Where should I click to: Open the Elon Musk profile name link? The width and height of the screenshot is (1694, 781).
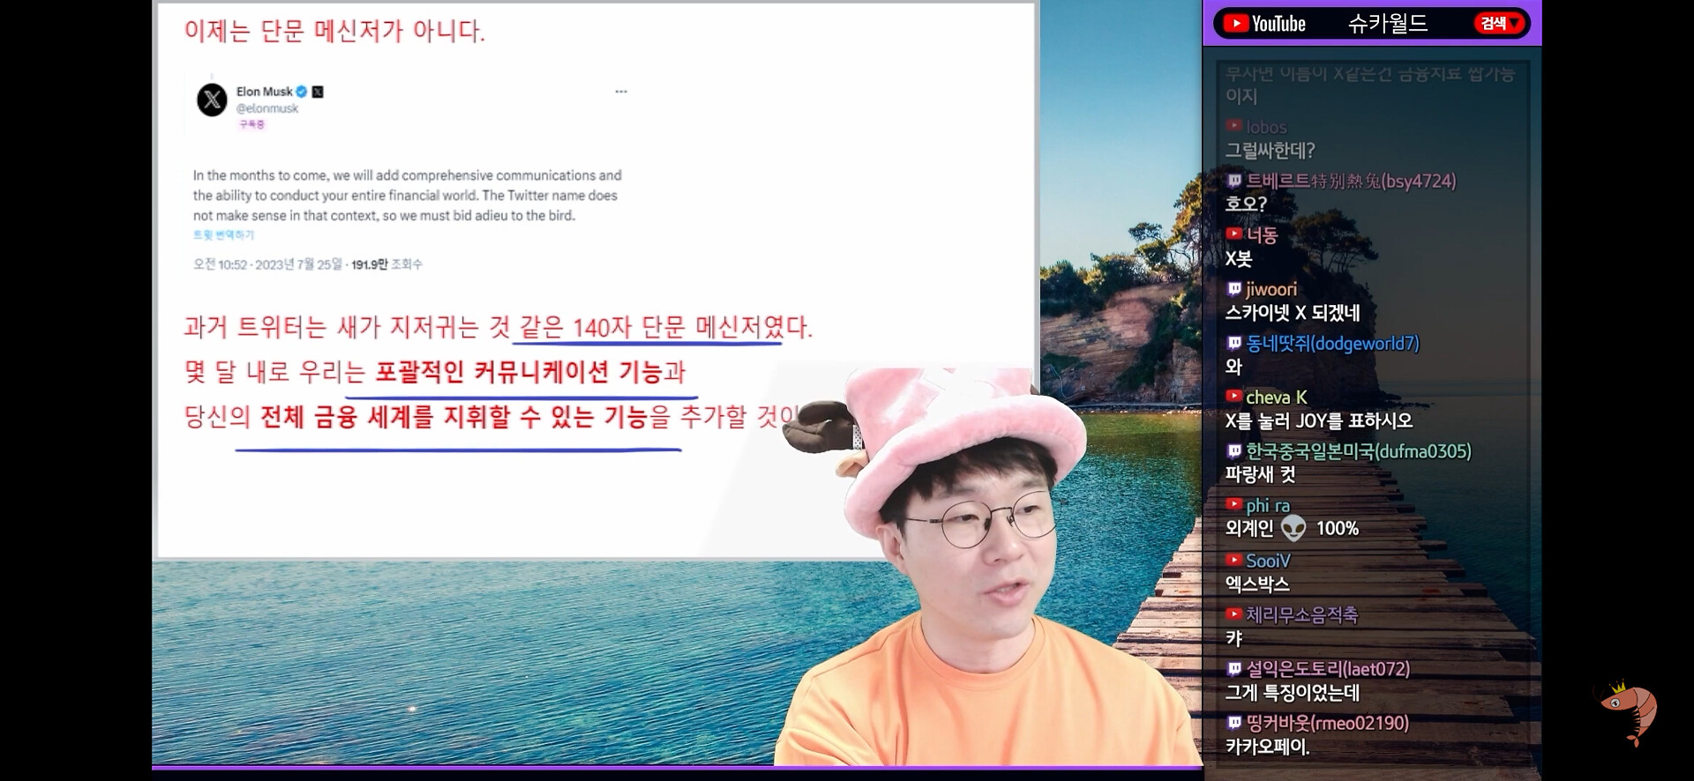tap(264, 92)
